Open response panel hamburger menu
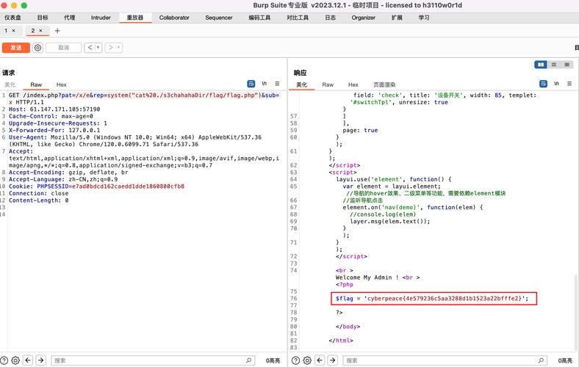Image resolution: width=579 pixels, height=367 pixels. pyautogui.click(x=569, y=84)
